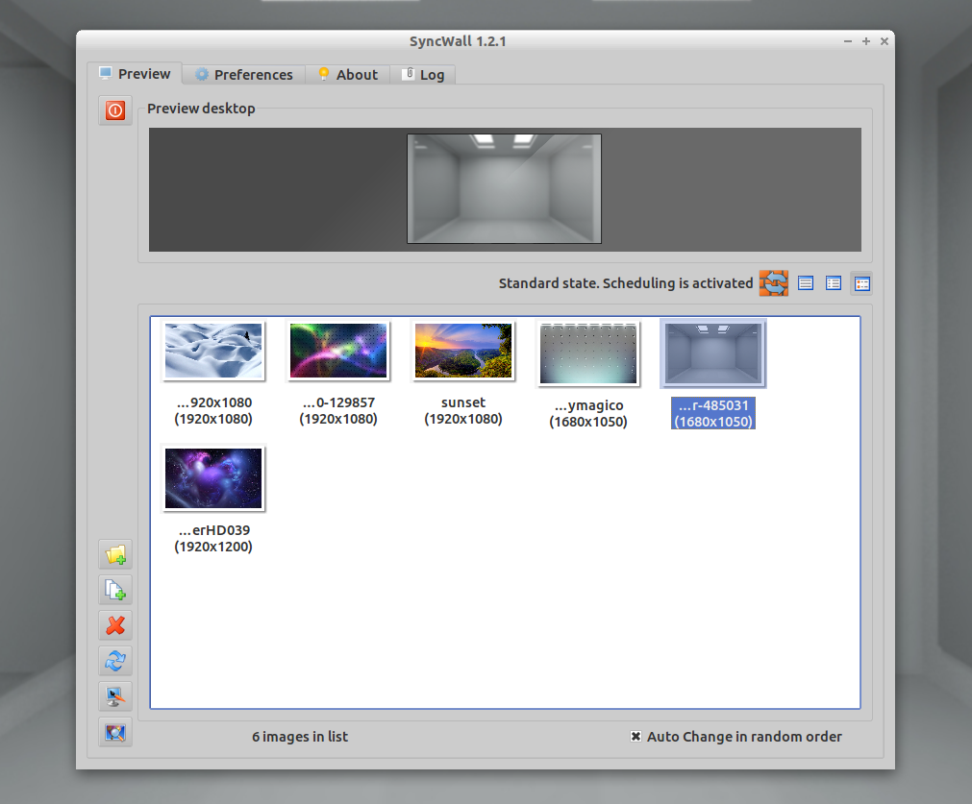Click the copy images icon
The image size is (972, 804).
pyautogui.click(x=114, y=590)
